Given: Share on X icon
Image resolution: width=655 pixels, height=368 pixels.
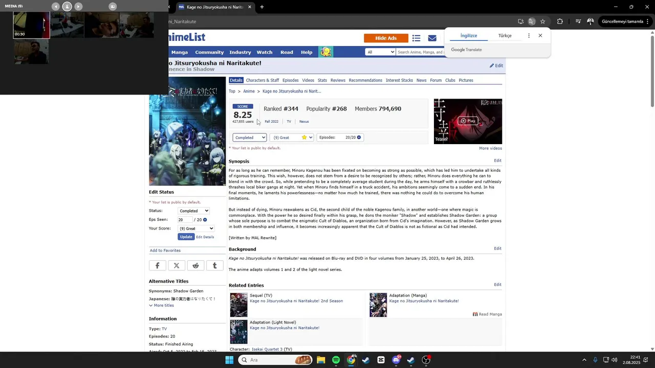Looking at the screenshot, I should [177, 266].
